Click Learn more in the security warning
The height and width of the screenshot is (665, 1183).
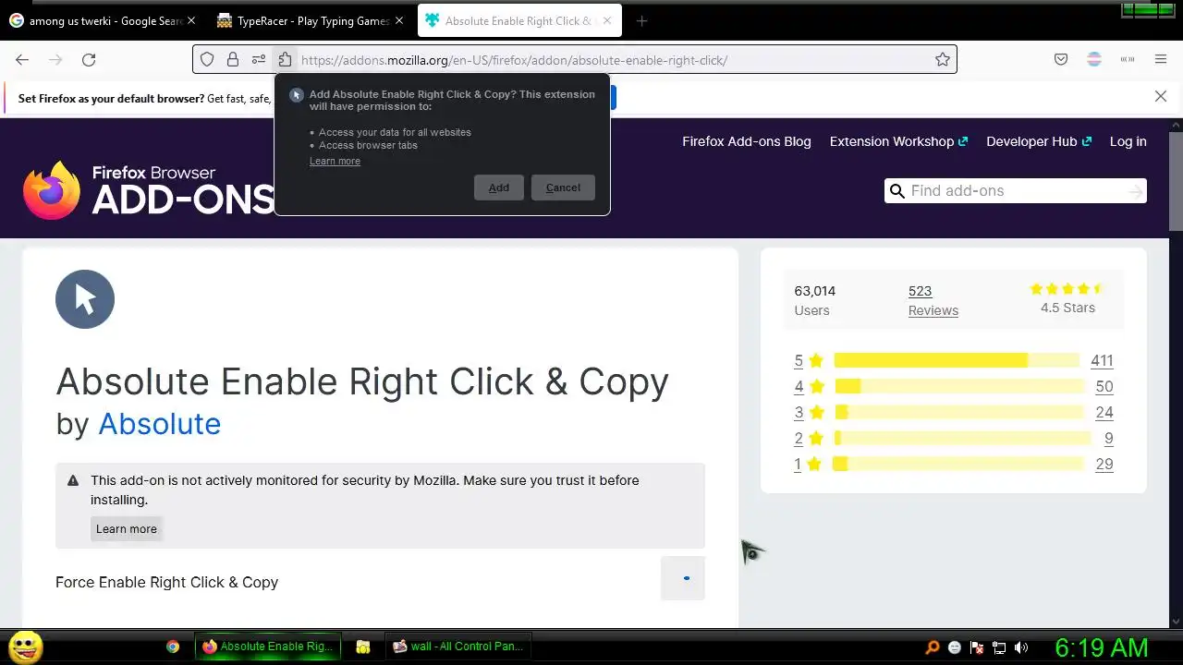click(127, 529)
